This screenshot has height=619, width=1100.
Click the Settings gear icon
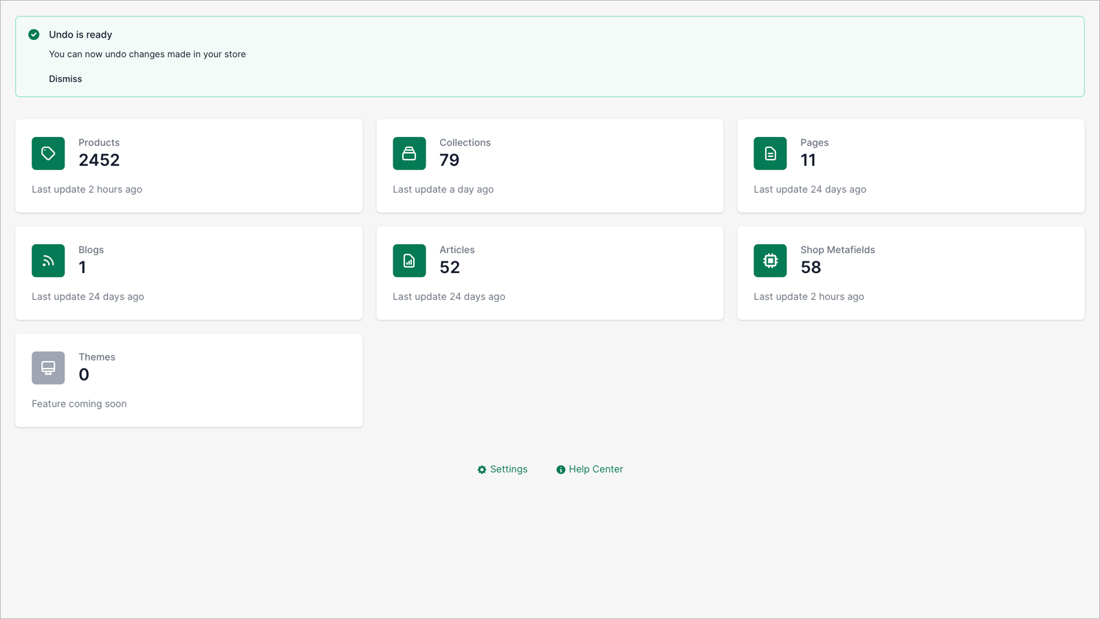(x=482, y=469)
